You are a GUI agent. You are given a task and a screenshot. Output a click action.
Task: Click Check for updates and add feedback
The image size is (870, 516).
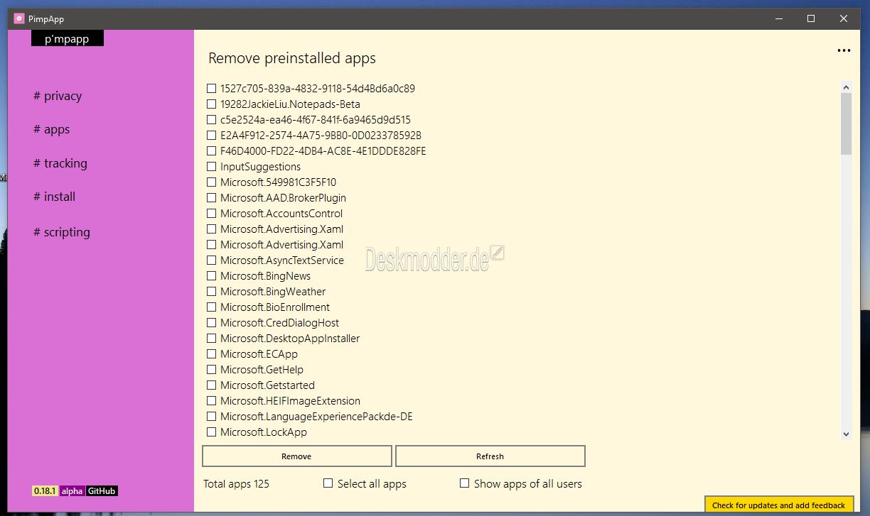[x=779, y=505]
